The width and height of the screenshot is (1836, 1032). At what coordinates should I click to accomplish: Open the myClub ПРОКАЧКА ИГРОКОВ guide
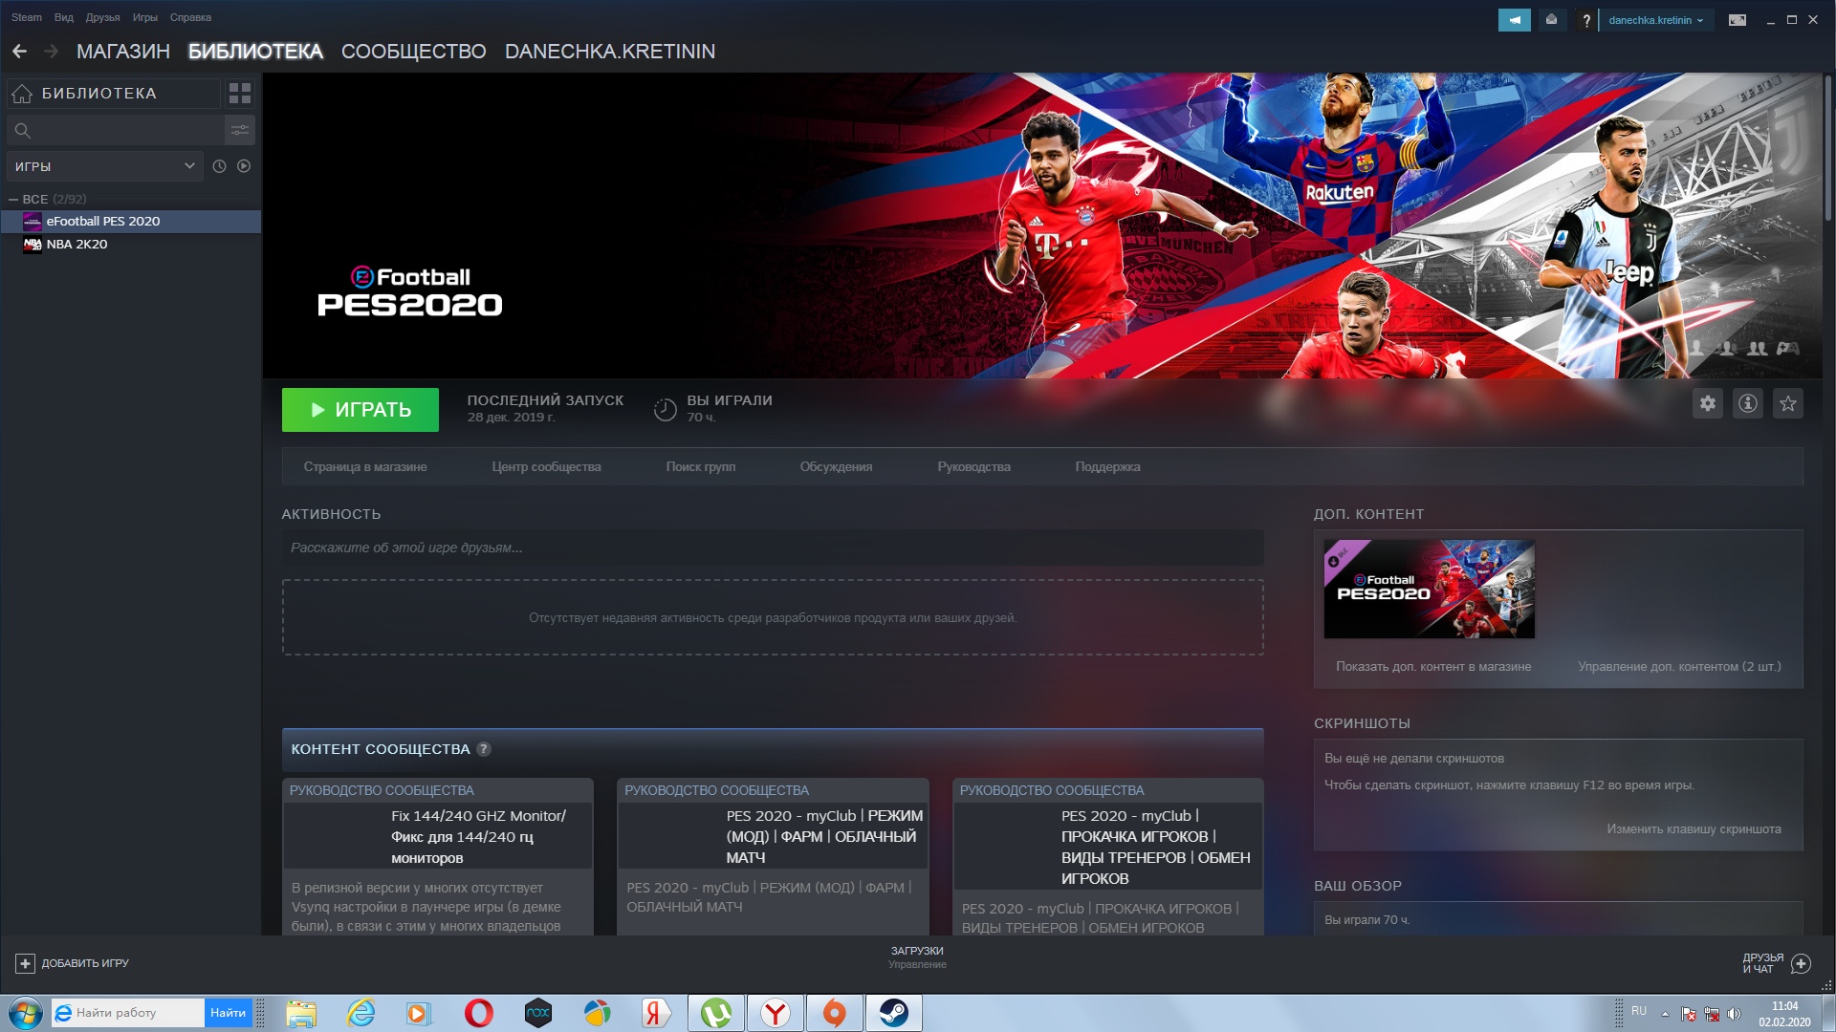[1107, 856]
